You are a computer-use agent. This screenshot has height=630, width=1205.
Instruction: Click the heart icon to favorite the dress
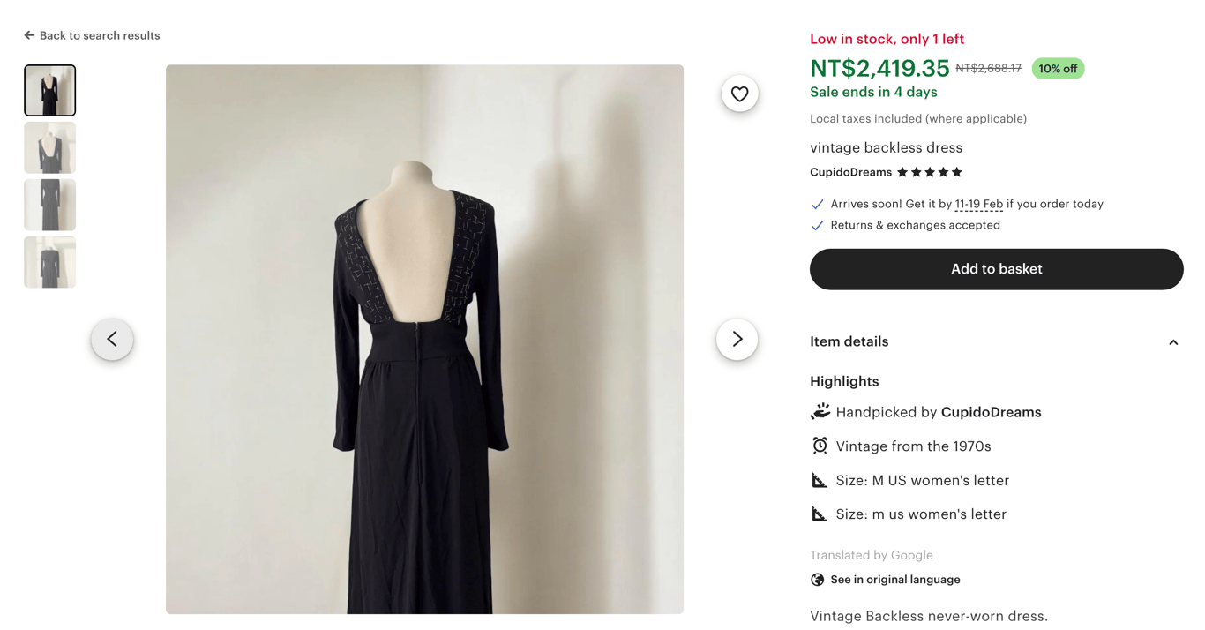pos(739,93)
